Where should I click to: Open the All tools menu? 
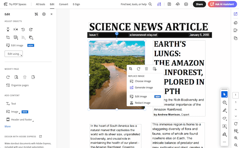click(40, 4)
